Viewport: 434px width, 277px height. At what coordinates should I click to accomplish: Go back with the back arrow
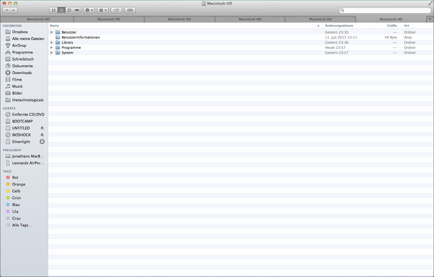(6, 10)
